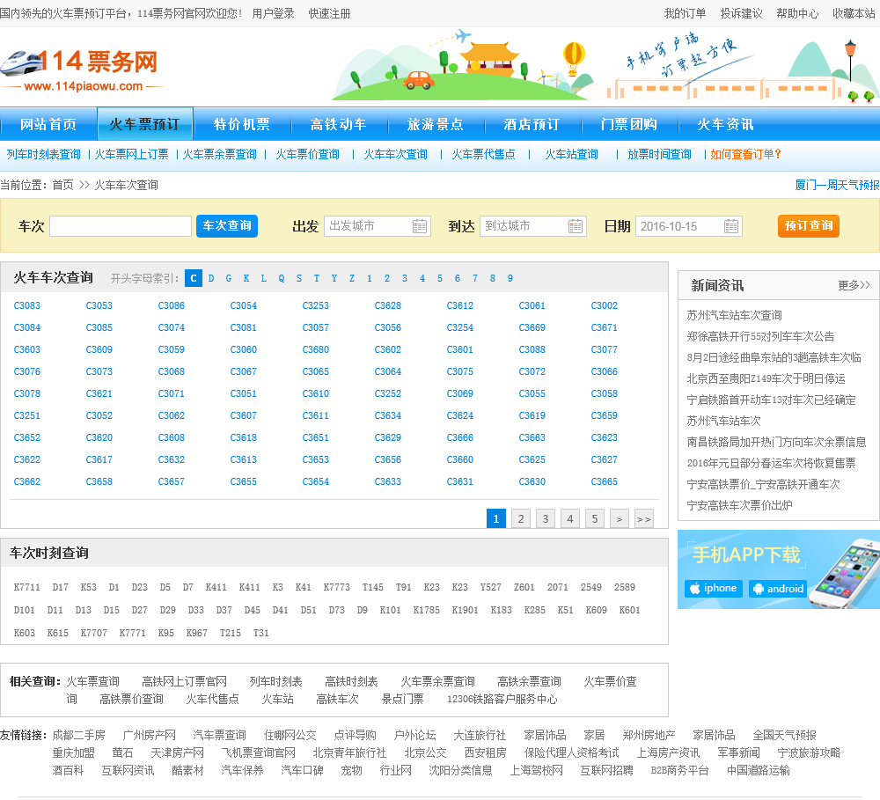The image size is (880, 800).
Task: Select letter index K
Action: [x=246, y=278]
